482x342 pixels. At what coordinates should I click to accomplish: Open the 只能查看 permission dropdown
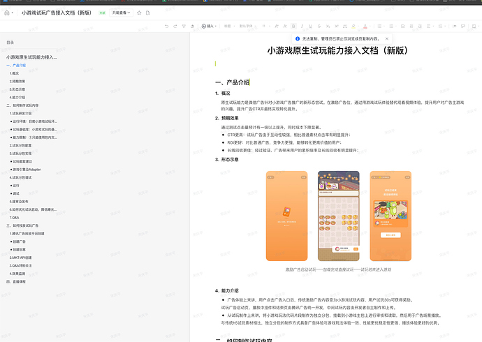(x=121, y=13)
